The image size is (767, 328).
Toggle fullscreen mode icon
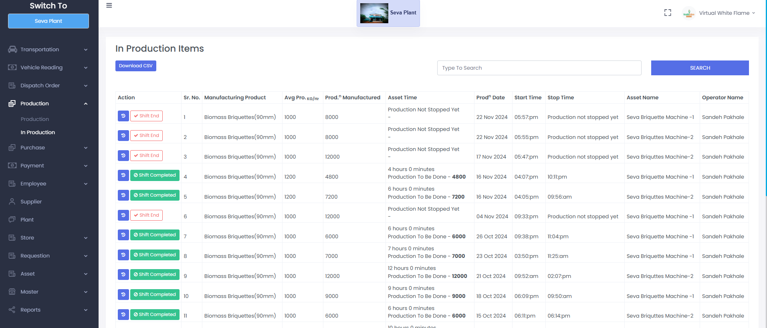668,13
